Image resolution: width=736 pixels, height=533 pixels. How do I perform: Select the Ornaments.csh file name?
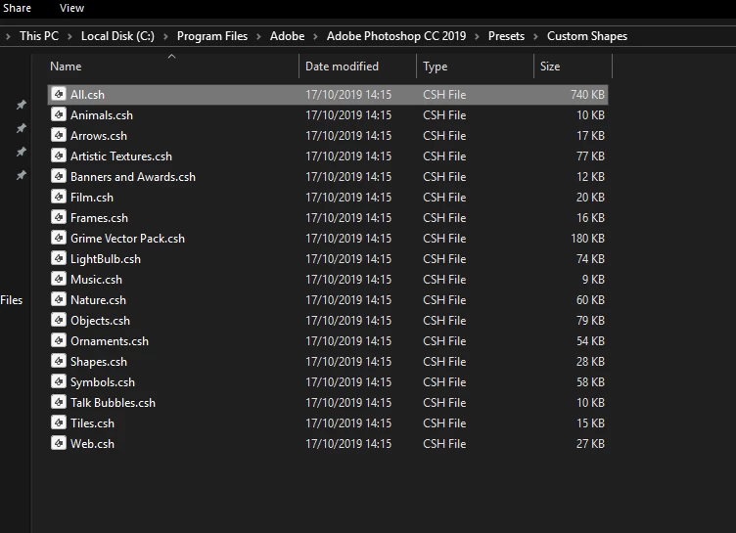110,341
